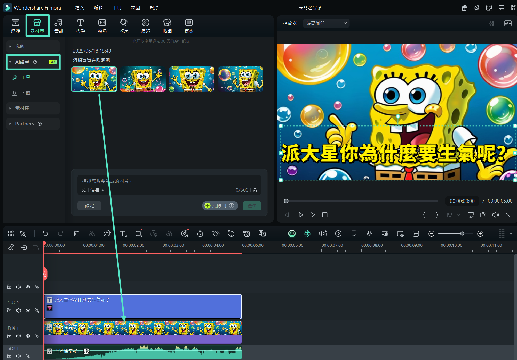This screenshot has width=517, height=360.
Task: Click the image description input field
Action: [169, 181]
